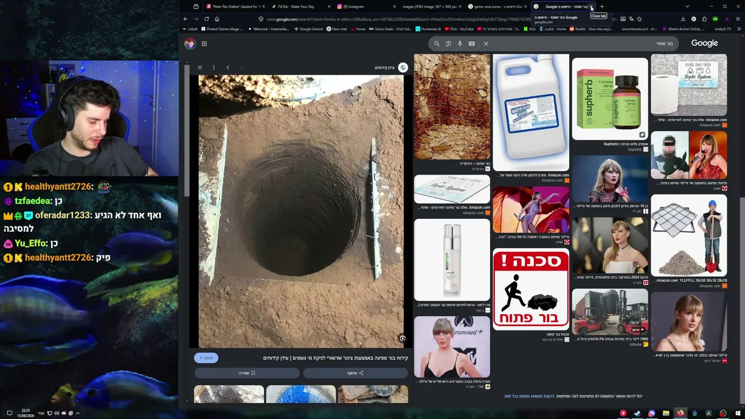Click the search magnifier icon
Screen dimensions: 745x419
(x=437, y=44)
